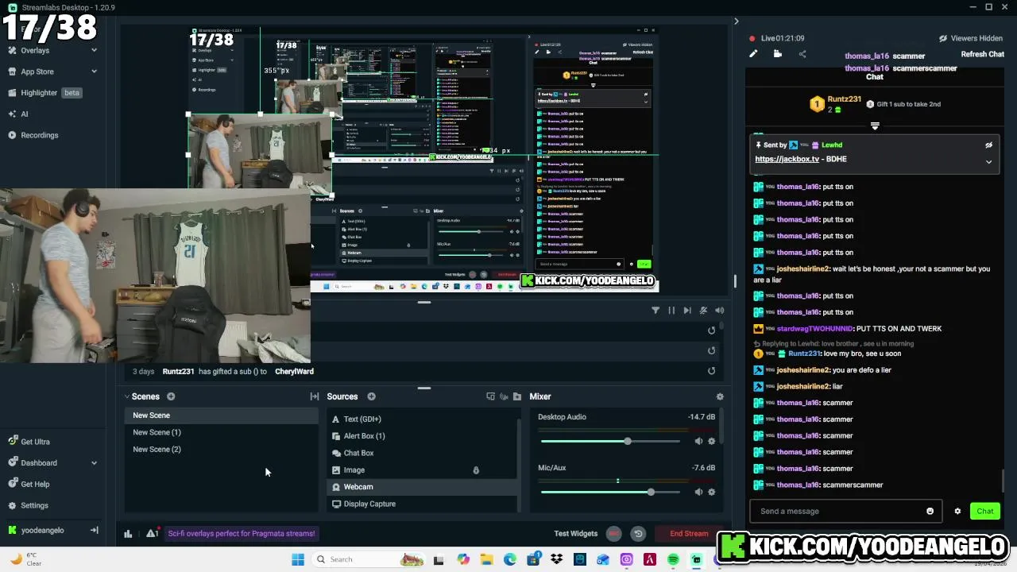The height and width of the screenshot is (572, 1017).
Task: Open chat settings gear near message box
Action: click(957, 511)
